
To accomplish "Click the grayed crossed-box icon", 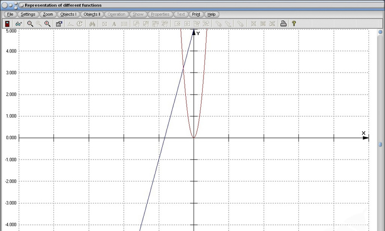I will click(104, 24).
